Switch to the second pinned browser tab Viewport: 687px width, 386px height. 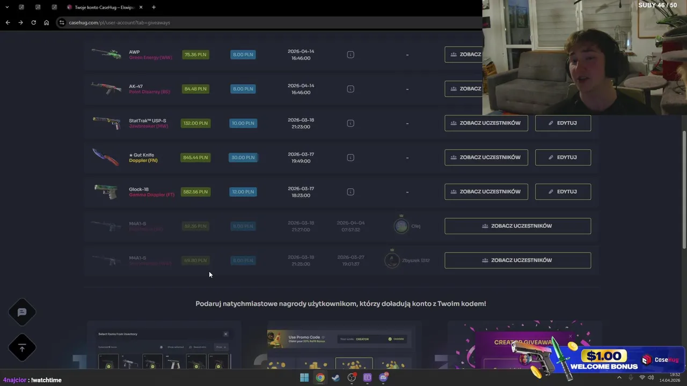point(38,8)
